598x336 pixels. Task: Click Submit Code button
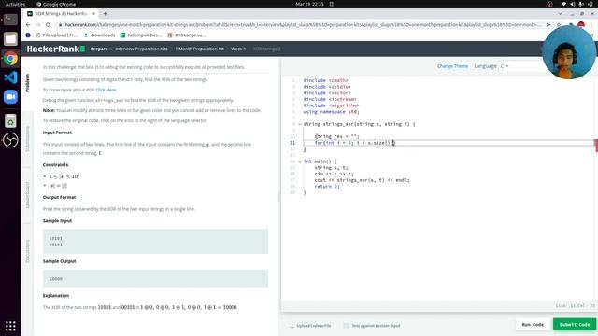[x=575, y=325]
